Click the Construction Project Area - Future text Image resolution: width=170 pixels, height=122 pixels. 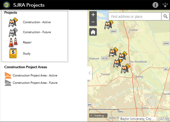coord(35,83)
